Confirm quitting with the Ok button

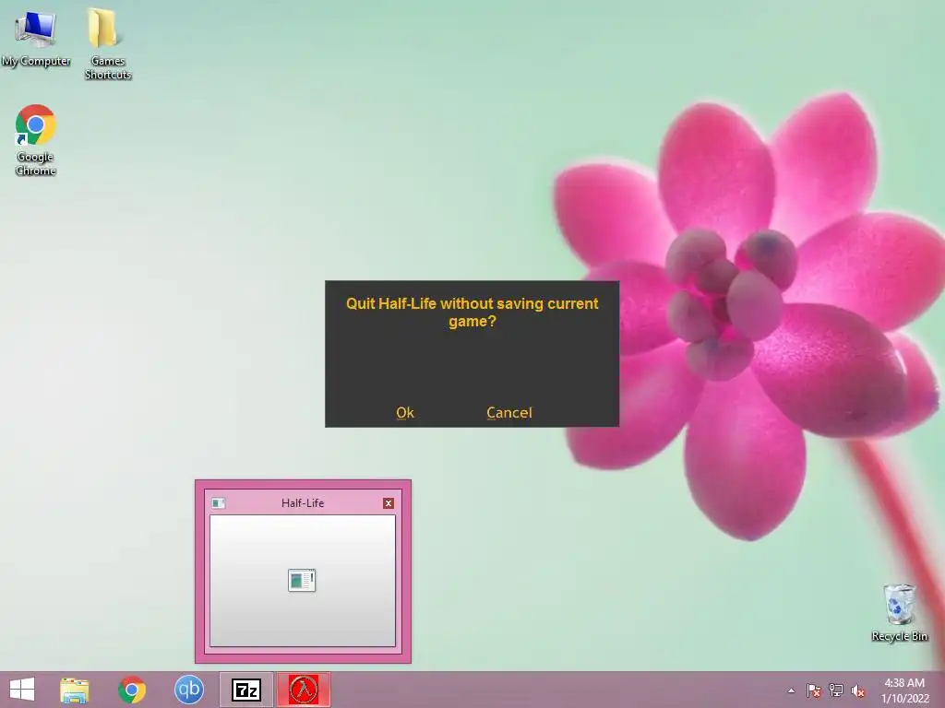tap(405, 412)
